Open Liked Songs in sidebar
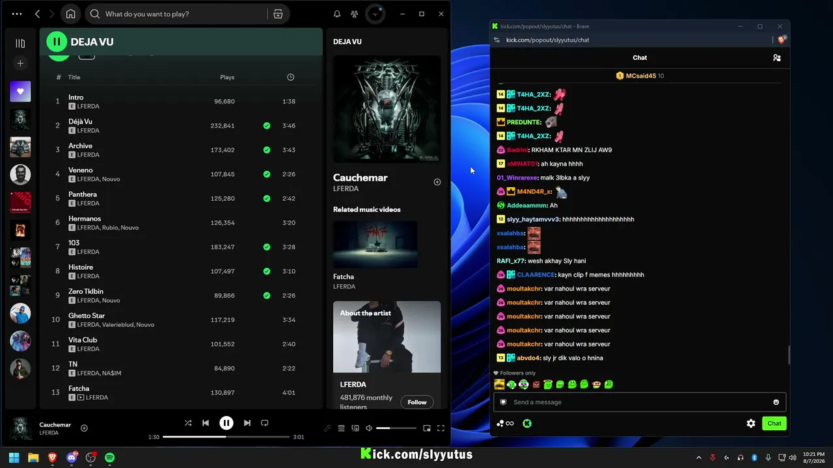The image size is (833, 468). pyautogui.click(x=20, y=92)
